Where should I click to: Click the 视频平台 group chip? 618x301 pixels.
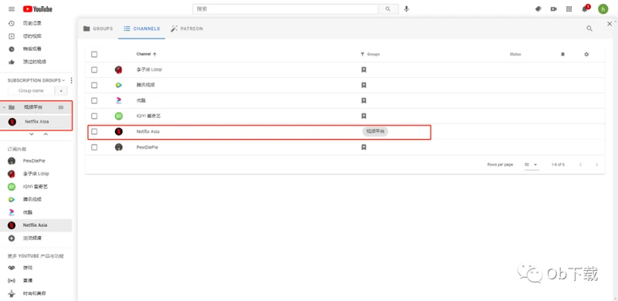[375, 131]
